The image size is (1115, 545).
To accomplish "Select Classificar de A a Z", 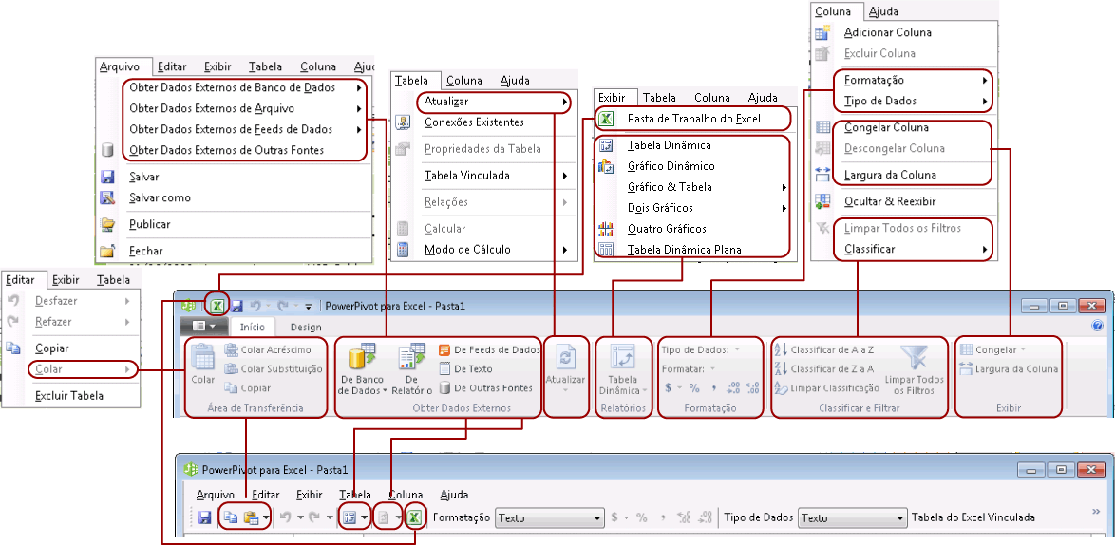I will click(823, 349).
